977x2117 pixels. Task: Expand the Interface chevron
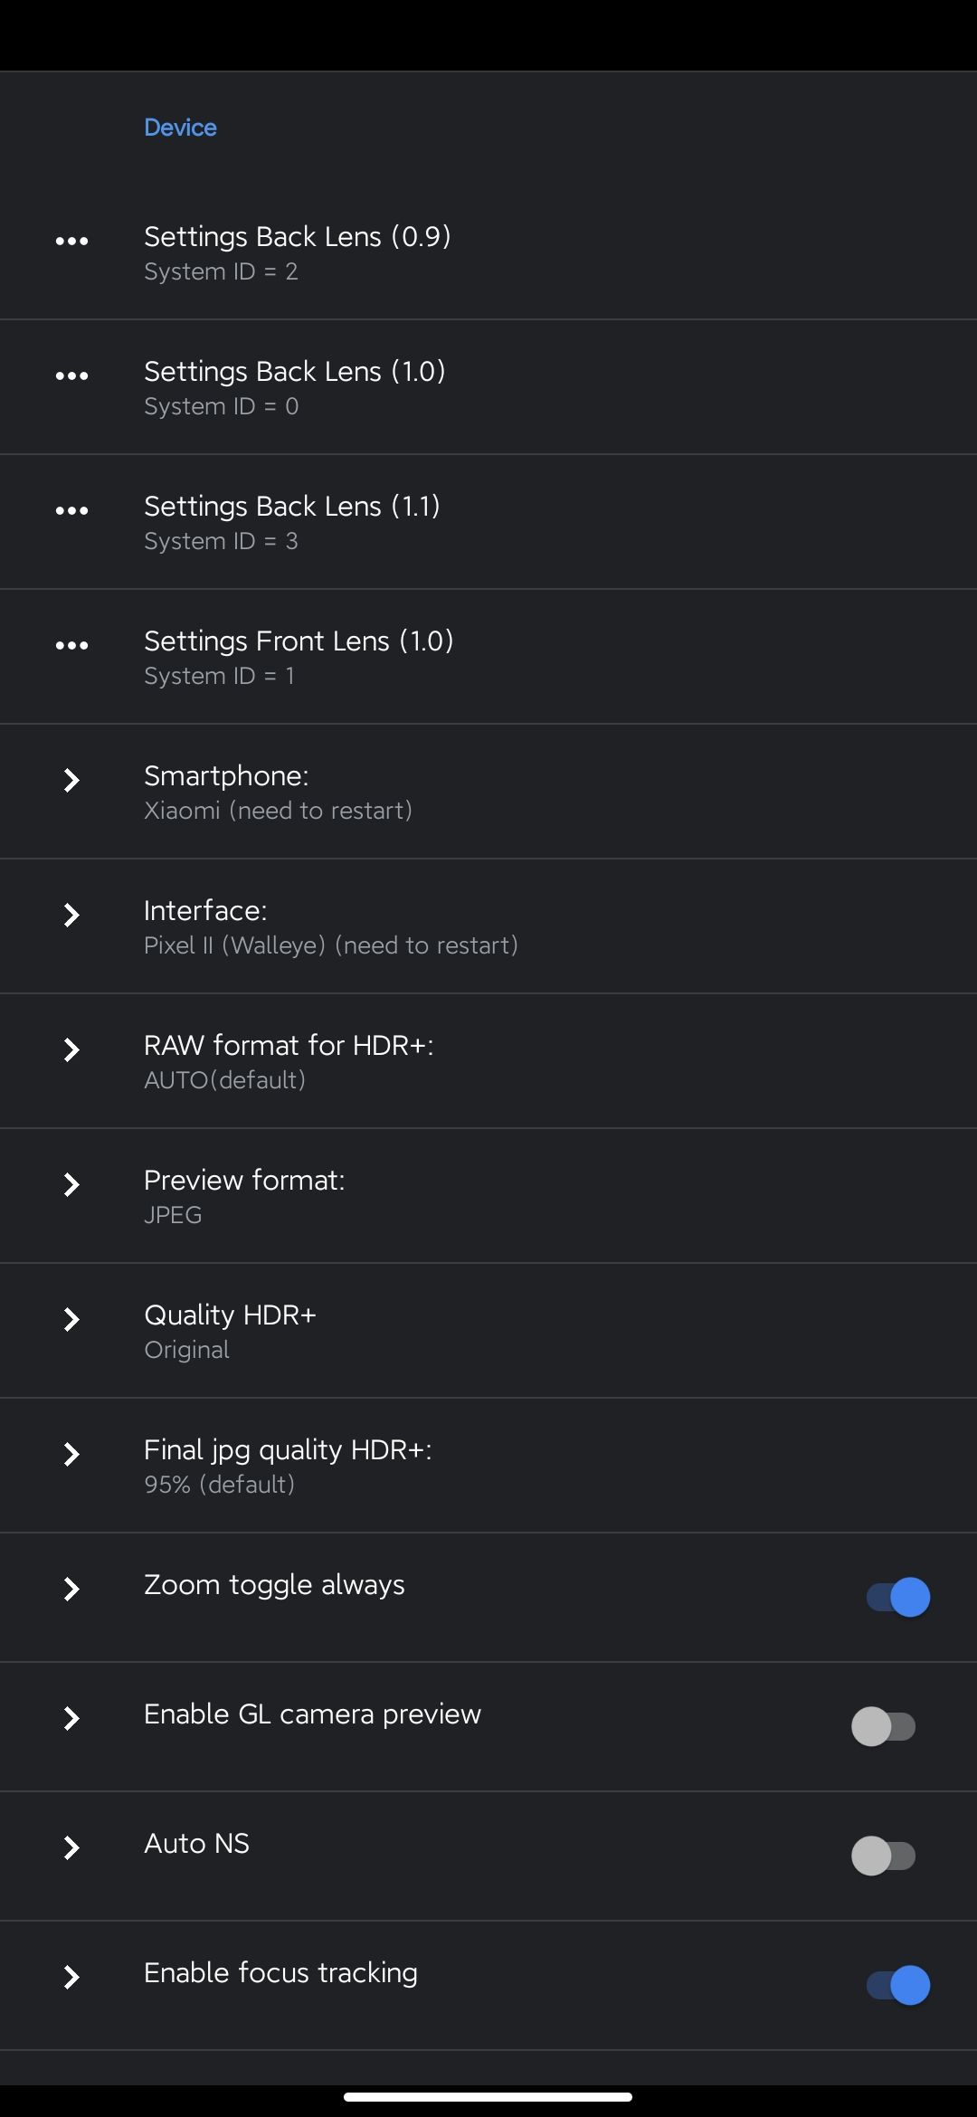71,915
